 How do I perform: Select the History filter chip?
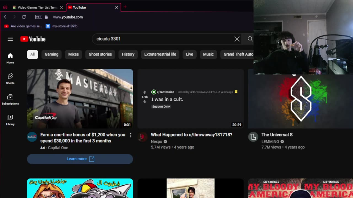(x=128, y=54)
